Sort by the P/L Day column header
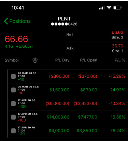This screenshot has height=141, width=128. 62,60
